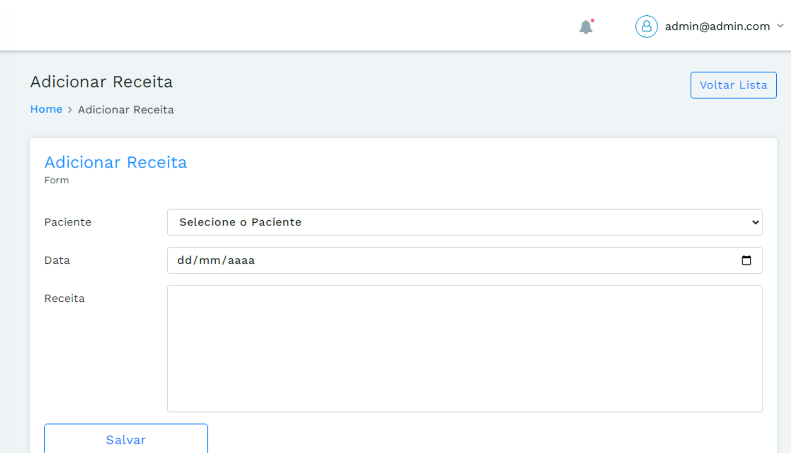
Task: Save the form with Salvar
Action: point(126,439)
